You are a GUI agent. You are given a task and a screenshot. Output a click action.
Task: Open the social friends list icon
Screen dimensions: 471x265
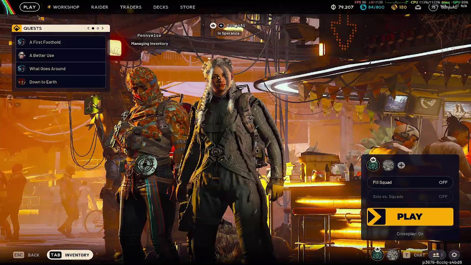(438, 255)
